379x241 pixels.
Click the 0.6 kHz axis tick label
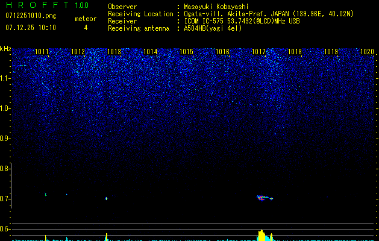coord(5,229)
